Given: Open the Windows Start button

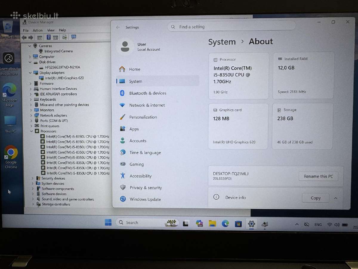Looking at the screenshot, I should coord(108,222).
